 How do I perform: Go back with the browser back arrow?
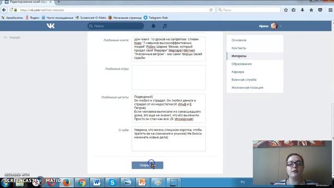(4, 10)
